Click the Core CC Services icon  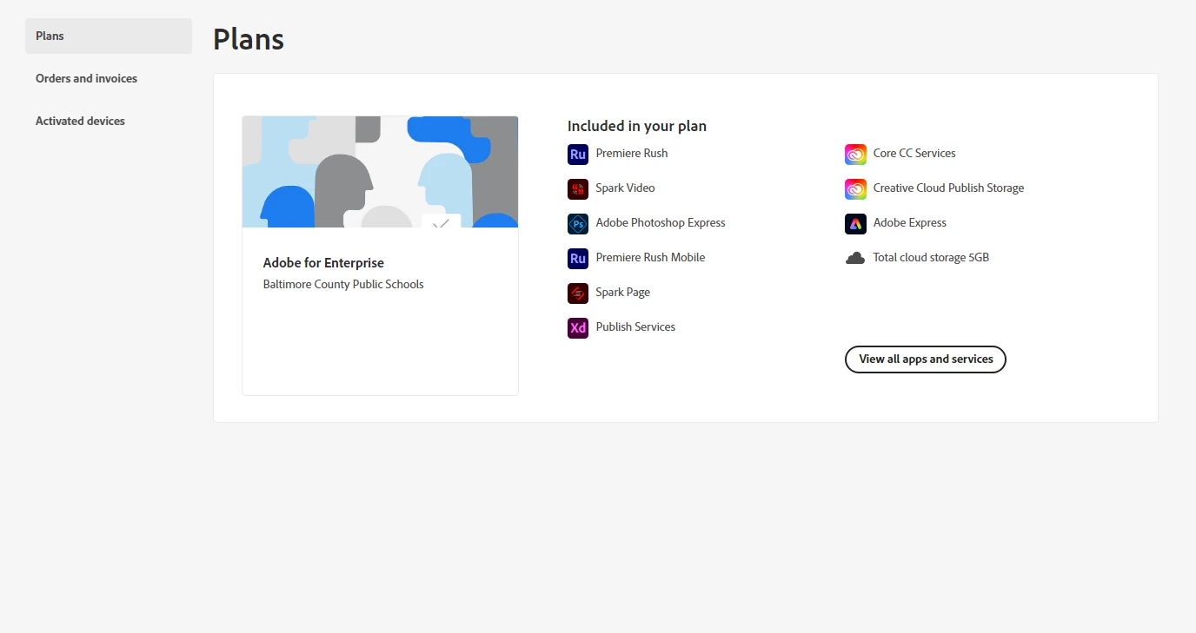coord(855,155)
